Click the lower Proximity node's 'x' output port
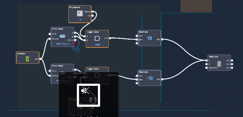243x117 pixels. (x=75, y=70)
